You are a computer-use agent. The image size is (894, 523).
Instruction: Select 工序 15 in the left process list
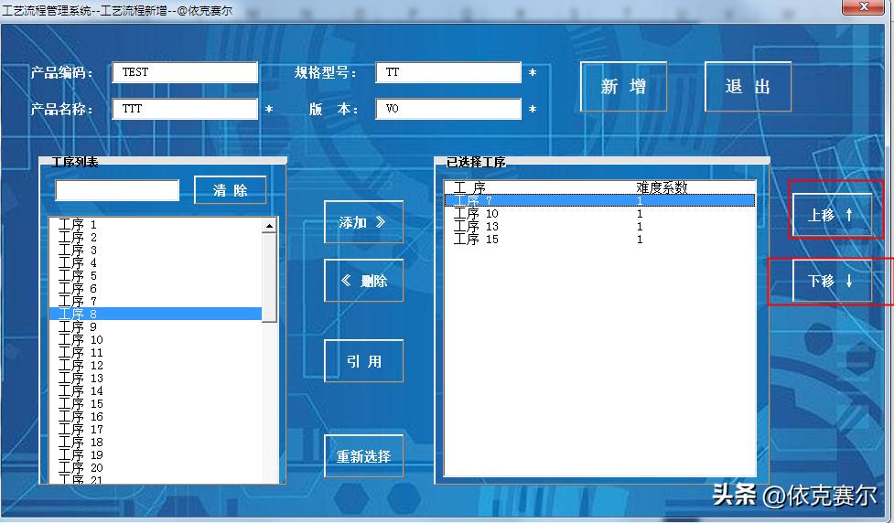[155, 404]
